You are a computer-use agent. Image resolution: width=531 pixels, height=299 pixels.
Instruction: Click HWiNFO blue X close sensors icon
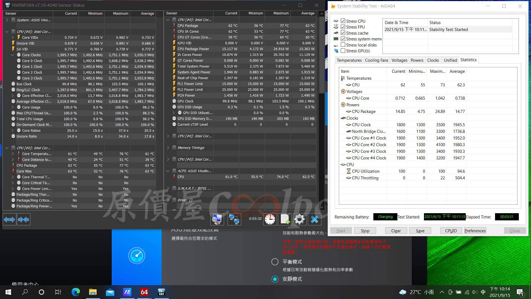tap(314, 220)
